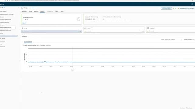
Task: Click the VPLEX object icon beside the title
Action: pyautogui.click(x=22, y=8)
